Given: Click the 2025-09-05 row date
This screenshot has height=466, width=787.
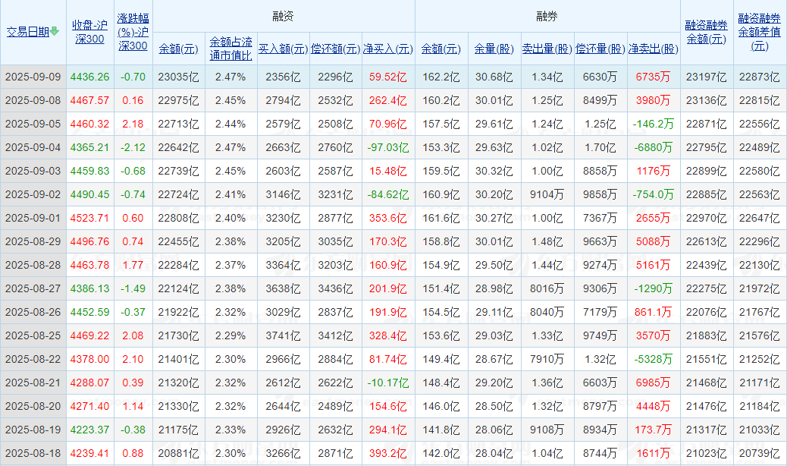Looking at the screenshot, I should coord(33,124).
